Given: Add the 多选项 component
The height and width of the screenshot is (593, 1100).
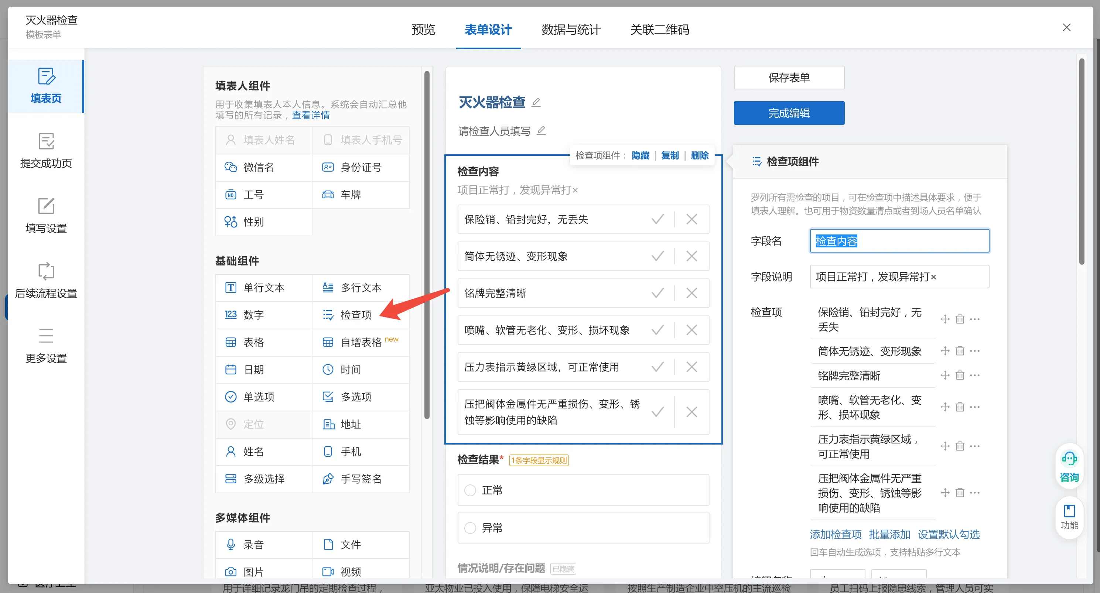Looking at the screenshot, I should click(361, 397).
